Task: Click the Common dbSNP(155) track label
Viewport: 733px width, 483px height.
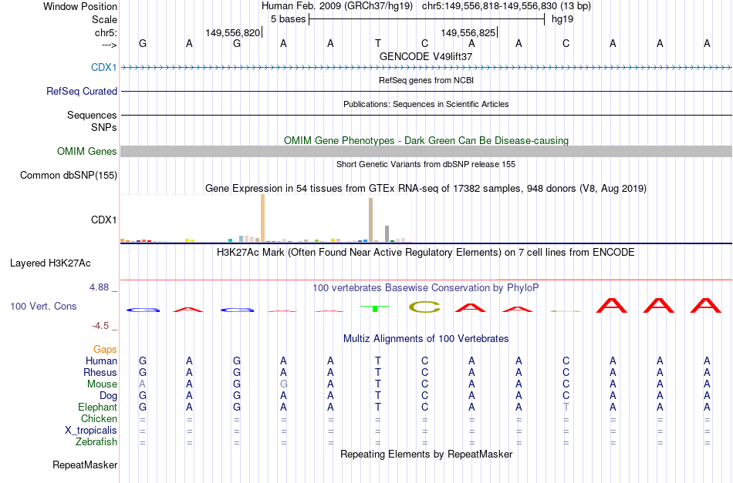Action: pyautogui.click(x=69, y=175)
